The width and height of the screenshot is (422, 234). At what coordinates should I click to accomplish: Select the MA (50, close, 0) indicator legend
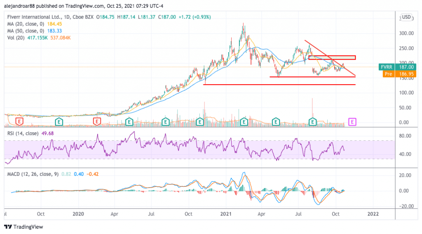(26, 31)
